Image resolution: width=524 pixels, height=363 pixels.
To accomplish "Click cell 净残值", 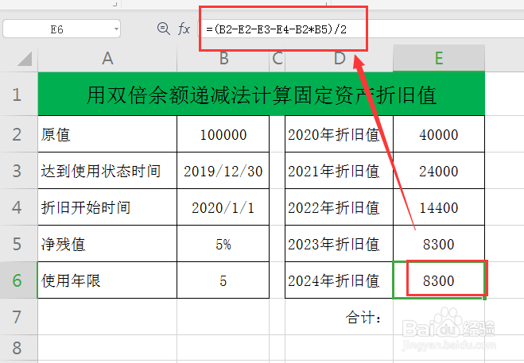I will (x=107, y=243).
